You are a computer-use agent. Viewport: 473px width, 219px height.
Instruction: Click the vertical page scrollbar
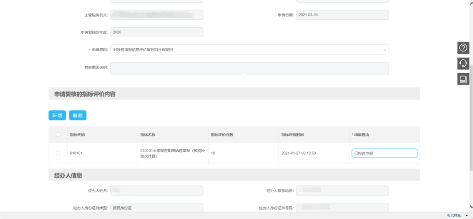point(471,118)
